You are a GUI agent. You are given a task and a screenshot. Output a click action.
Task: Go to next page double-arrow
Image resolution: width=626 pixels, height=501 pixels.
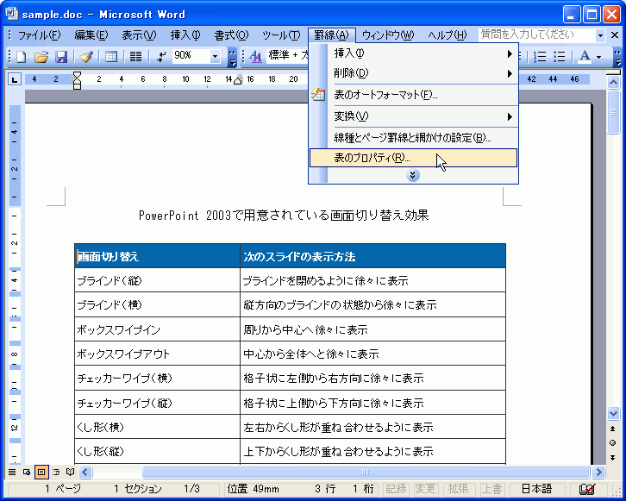pos(613,458)
